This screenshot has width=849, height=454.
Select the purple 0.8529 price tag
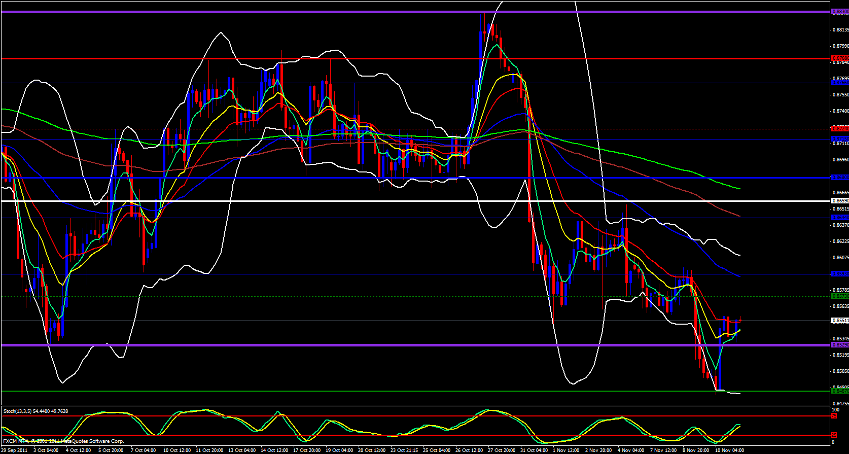[x=839, y=345]
